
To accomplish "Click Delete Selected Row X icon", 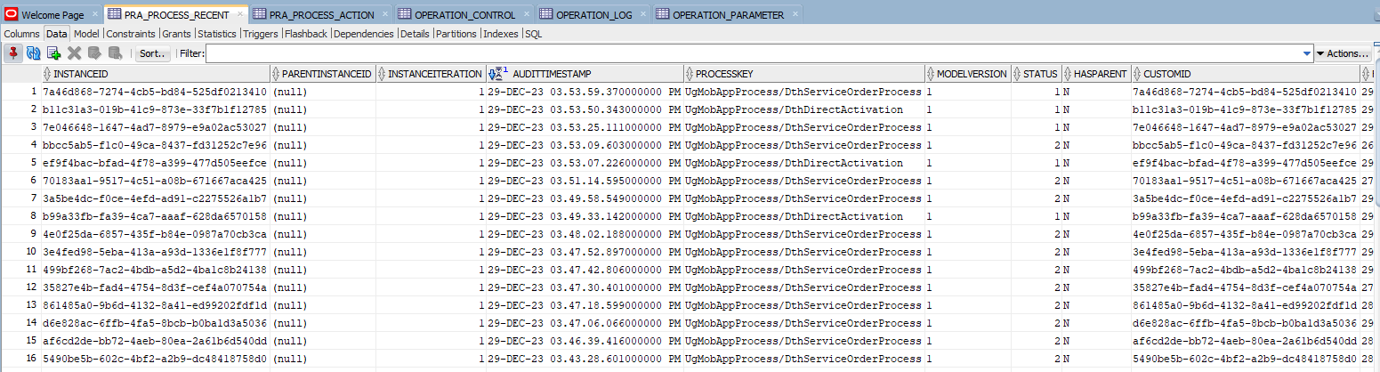I will (x=75, y=53).
